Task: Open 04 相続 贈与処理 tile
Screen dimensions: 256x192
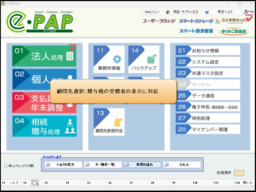Action: (44, 126)
